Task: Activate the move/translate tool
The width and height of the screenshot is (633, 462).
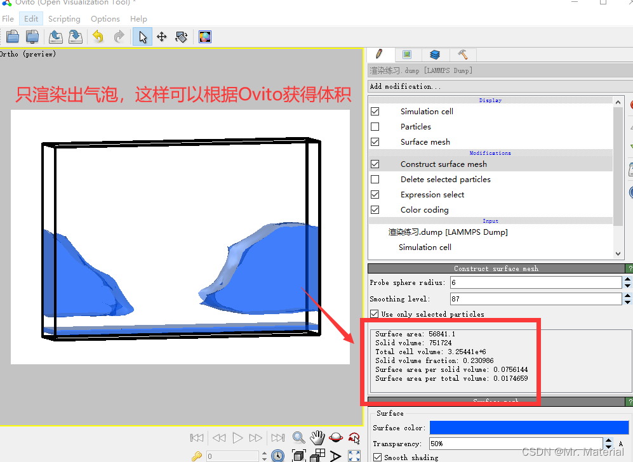Action: [162, 37]
